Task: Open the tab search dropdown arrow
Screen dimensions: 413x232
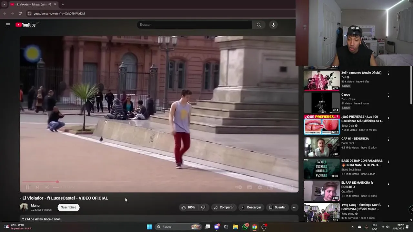Action: click(x=4, y=5)
